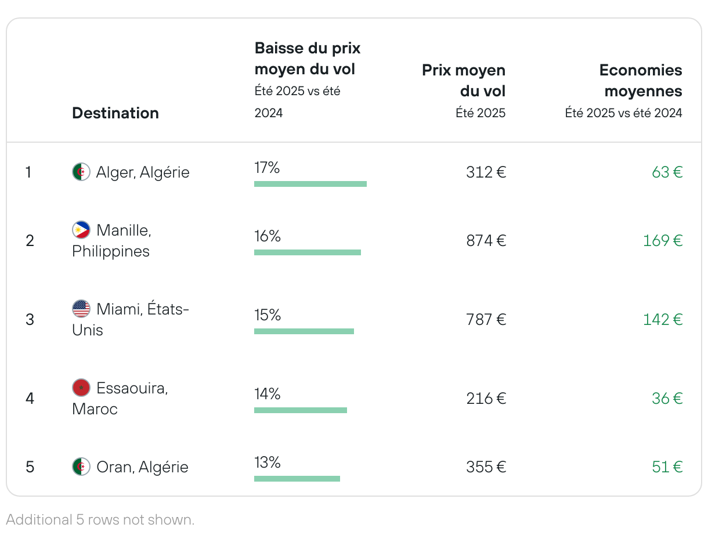Click the Baisse du prix moyen du vol header
The image size is (708, 535).
(x=308, y=59)
